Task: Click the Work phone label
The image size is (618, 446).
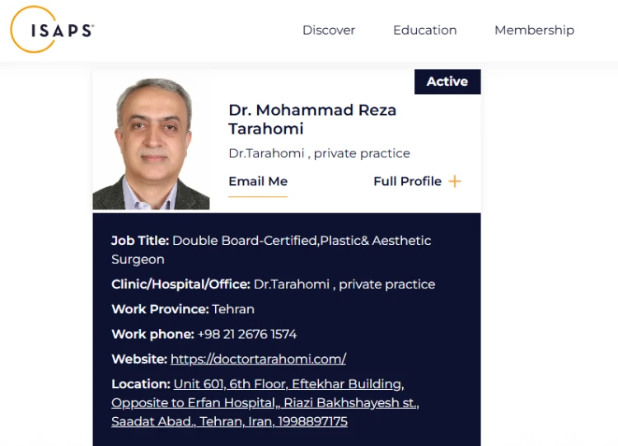Action: click(x=152, y=334)
